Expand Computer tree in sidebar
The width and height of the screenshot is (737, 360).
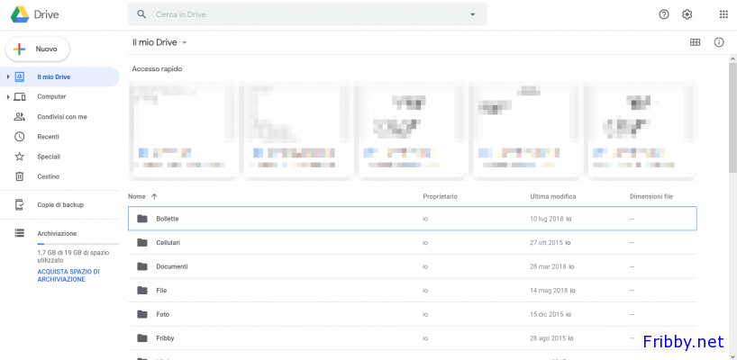pos(8,97)
